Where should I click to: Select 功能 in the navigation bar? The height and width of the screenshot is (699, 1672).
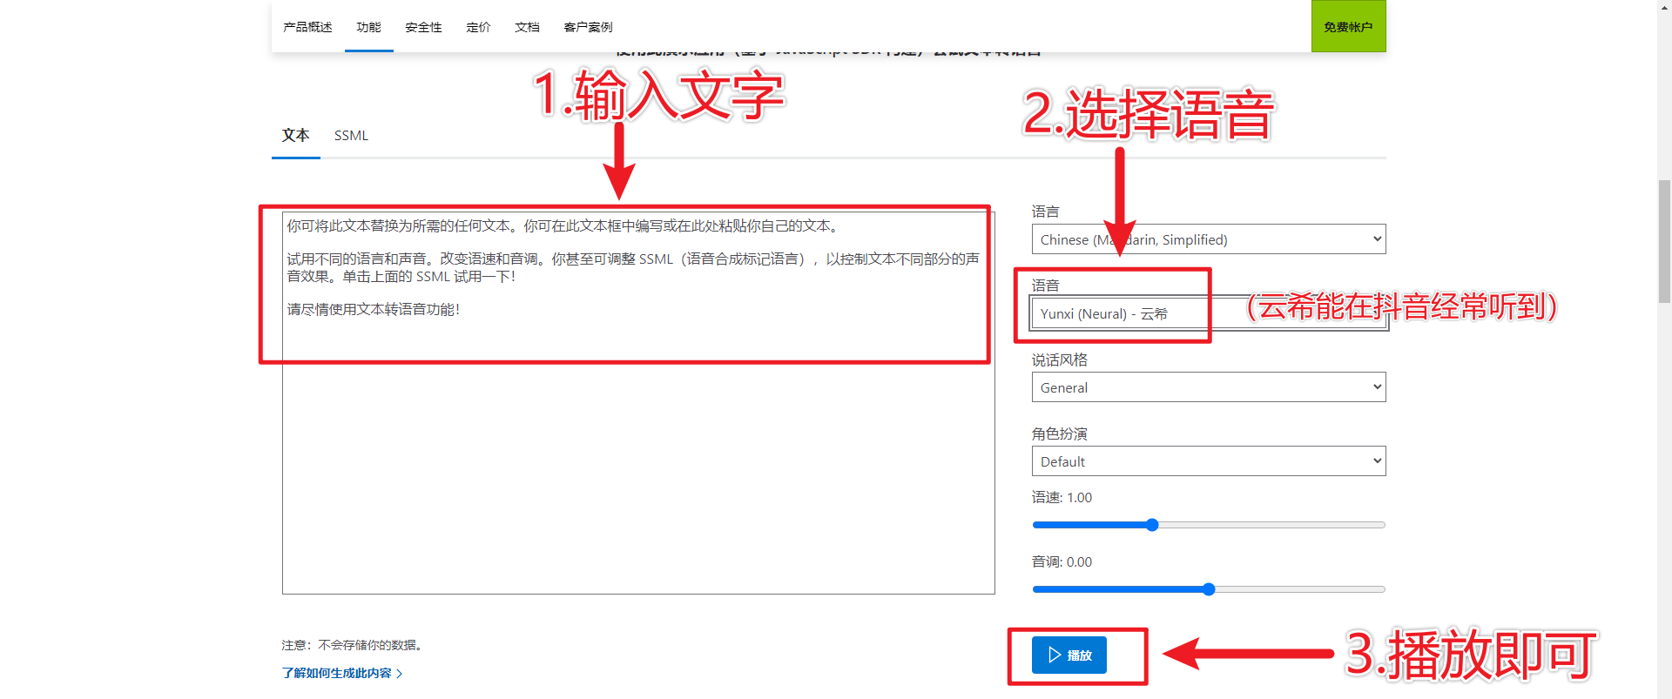pos(368,27)
